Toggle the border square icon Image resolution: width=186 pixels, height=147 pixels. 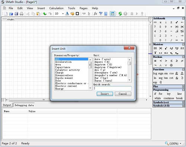(x=77, y=14)
